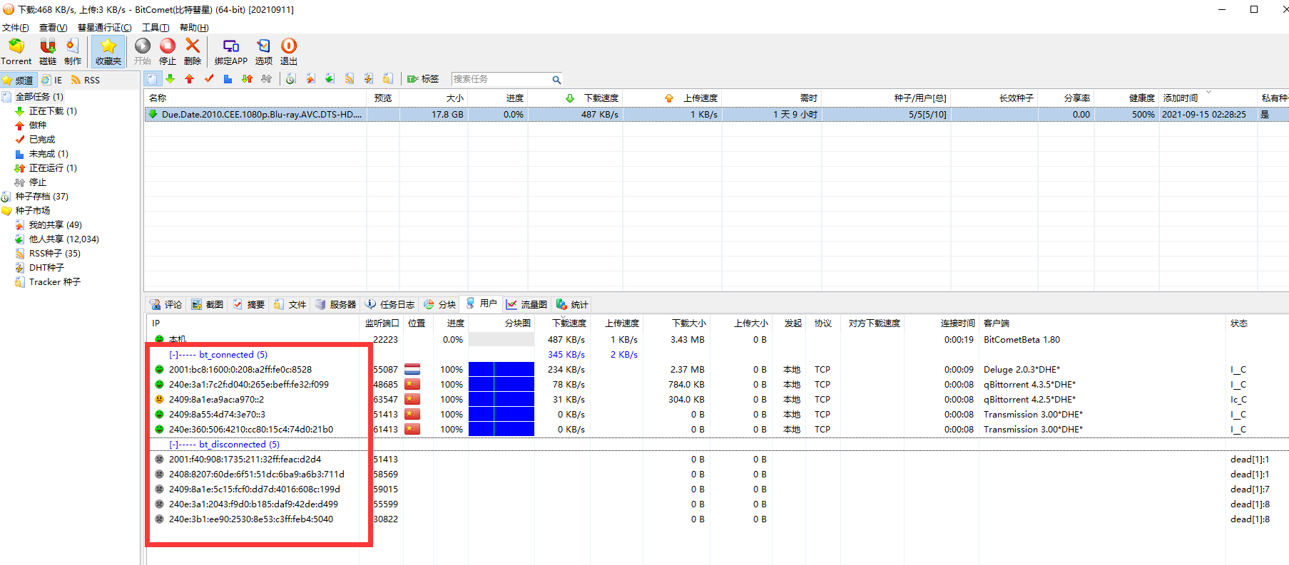
Task: Open the 选项 options dialog
Action: 264,52
